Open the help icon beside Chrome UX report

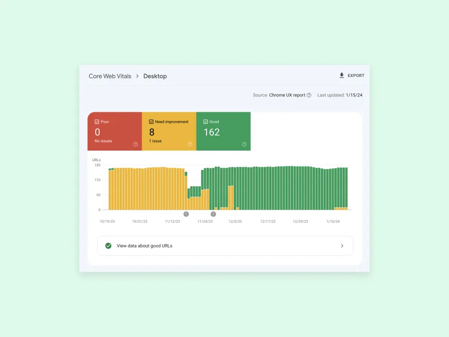[309, 95]
